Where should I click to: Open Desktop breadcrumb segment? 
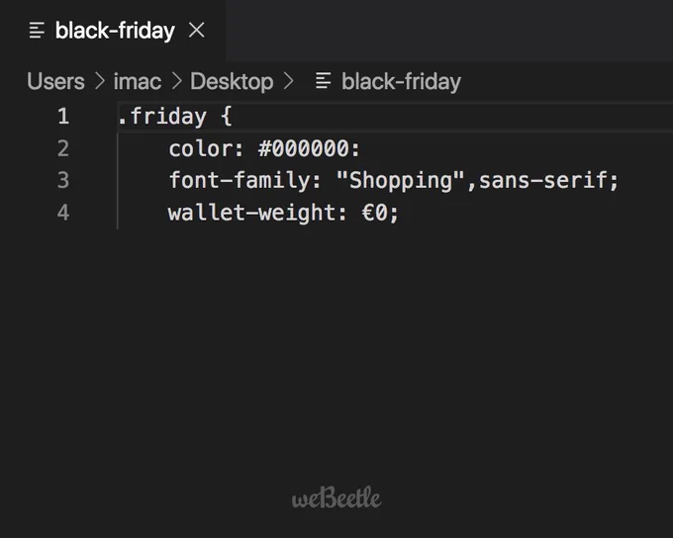click(232, 81)
